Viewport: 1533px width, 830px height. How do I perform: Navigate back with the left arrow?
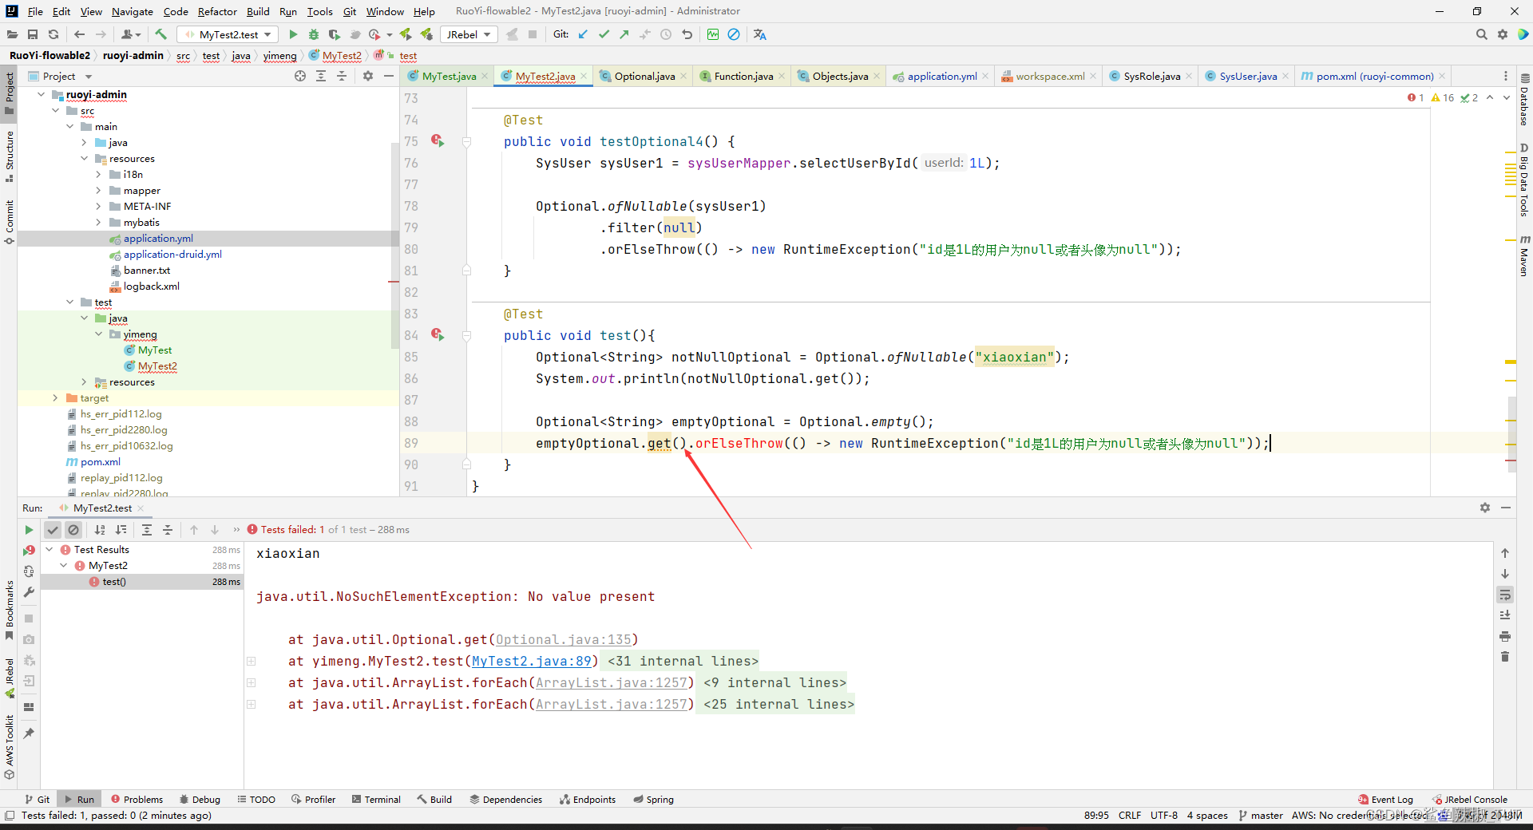pos(79,34)
